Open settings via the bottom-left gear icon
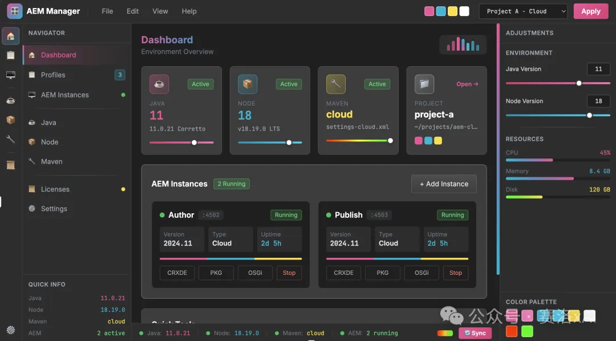The width and height of the screenshot is (616, 341). (x=10, y=330)
